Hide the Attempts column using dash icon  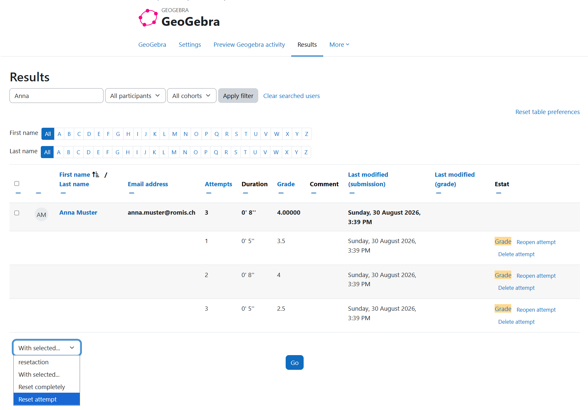209,193
